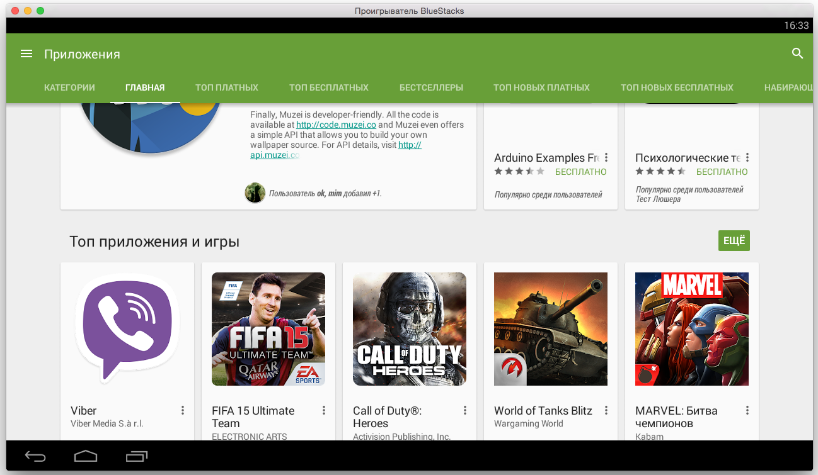Switch to the Топ бесплатных tab
Image resolution: width=818 pixels, height=475 pixels.
click(x=329, y=87)
